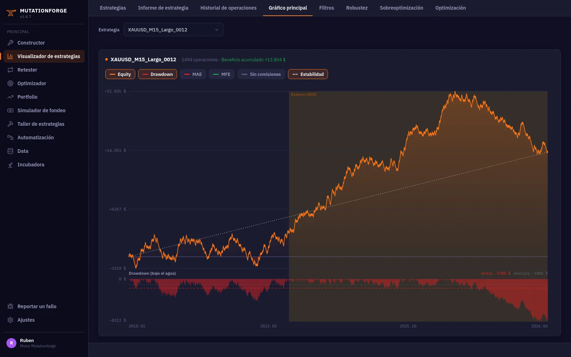Click the +14.051 $ axis value
The width and height of the screenshot is (571, 357).
[115, 150]
